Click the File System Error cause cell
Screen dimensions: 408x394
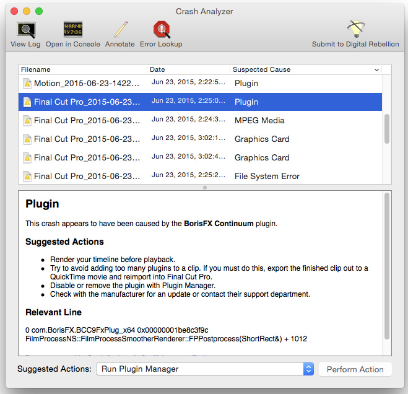click(267, 177)
